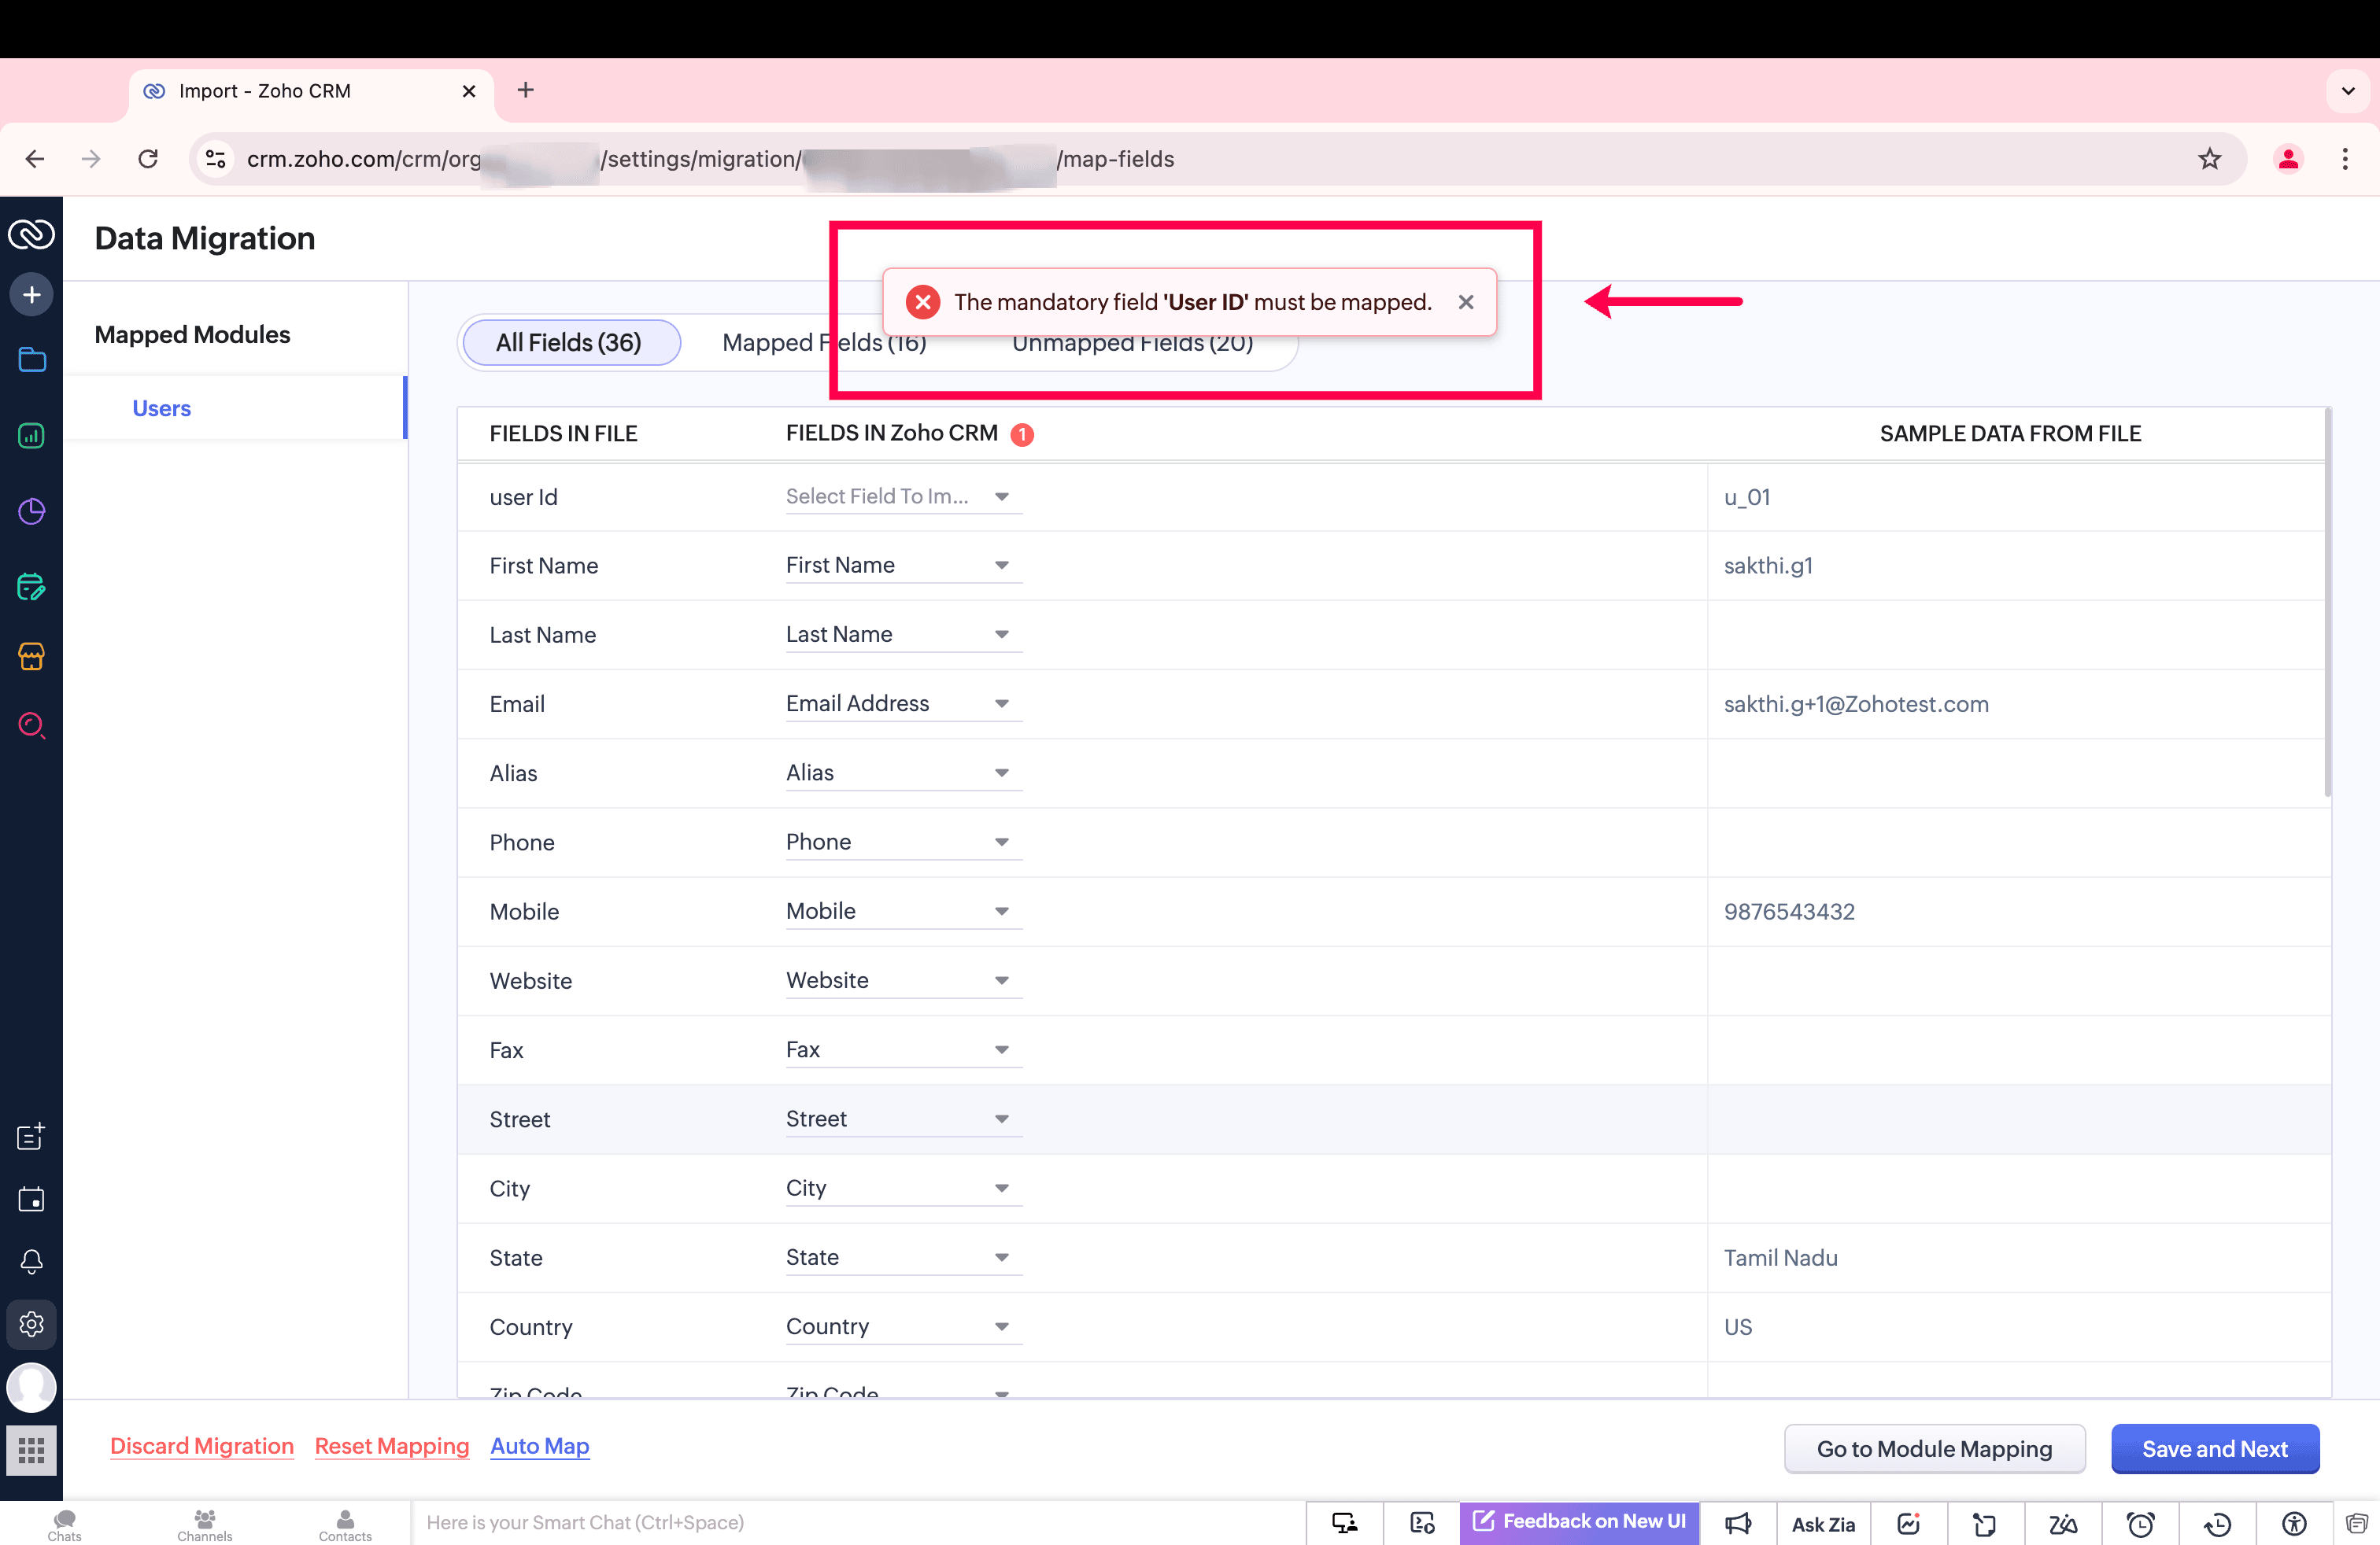Screen dimensions: 2380x1545
Task: Click the Zoho CRM logo icon
Action: (x=31, y=235)
